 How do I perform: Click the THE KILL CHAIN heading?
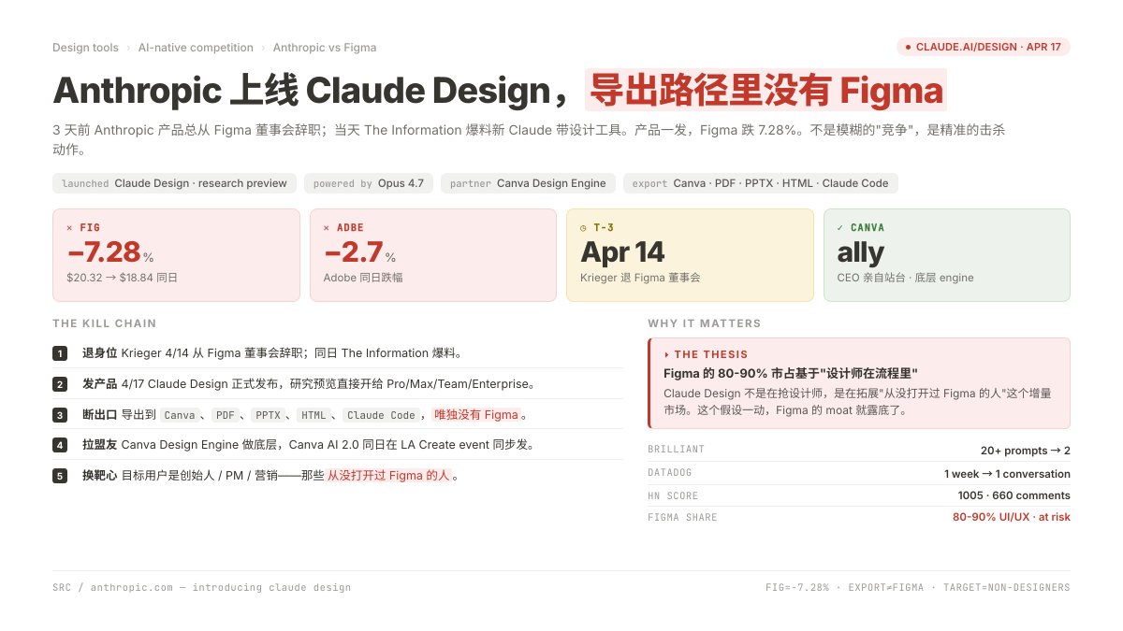[105, 323]
